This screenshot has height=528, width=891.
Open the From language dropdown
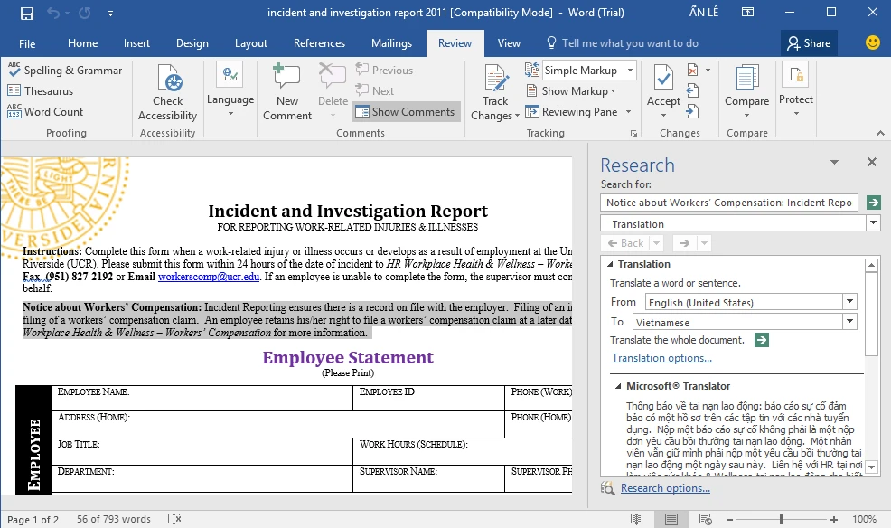[x=849, y=302]
